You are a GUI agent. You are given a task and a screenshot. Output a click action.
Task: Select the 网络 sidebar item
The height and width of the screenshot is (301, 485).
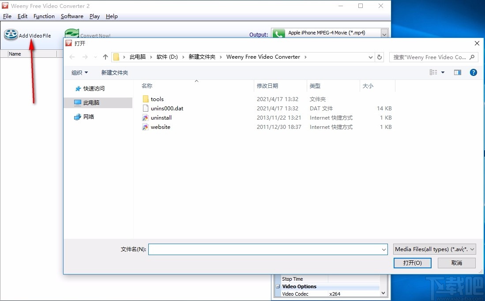tap(88, 117)
